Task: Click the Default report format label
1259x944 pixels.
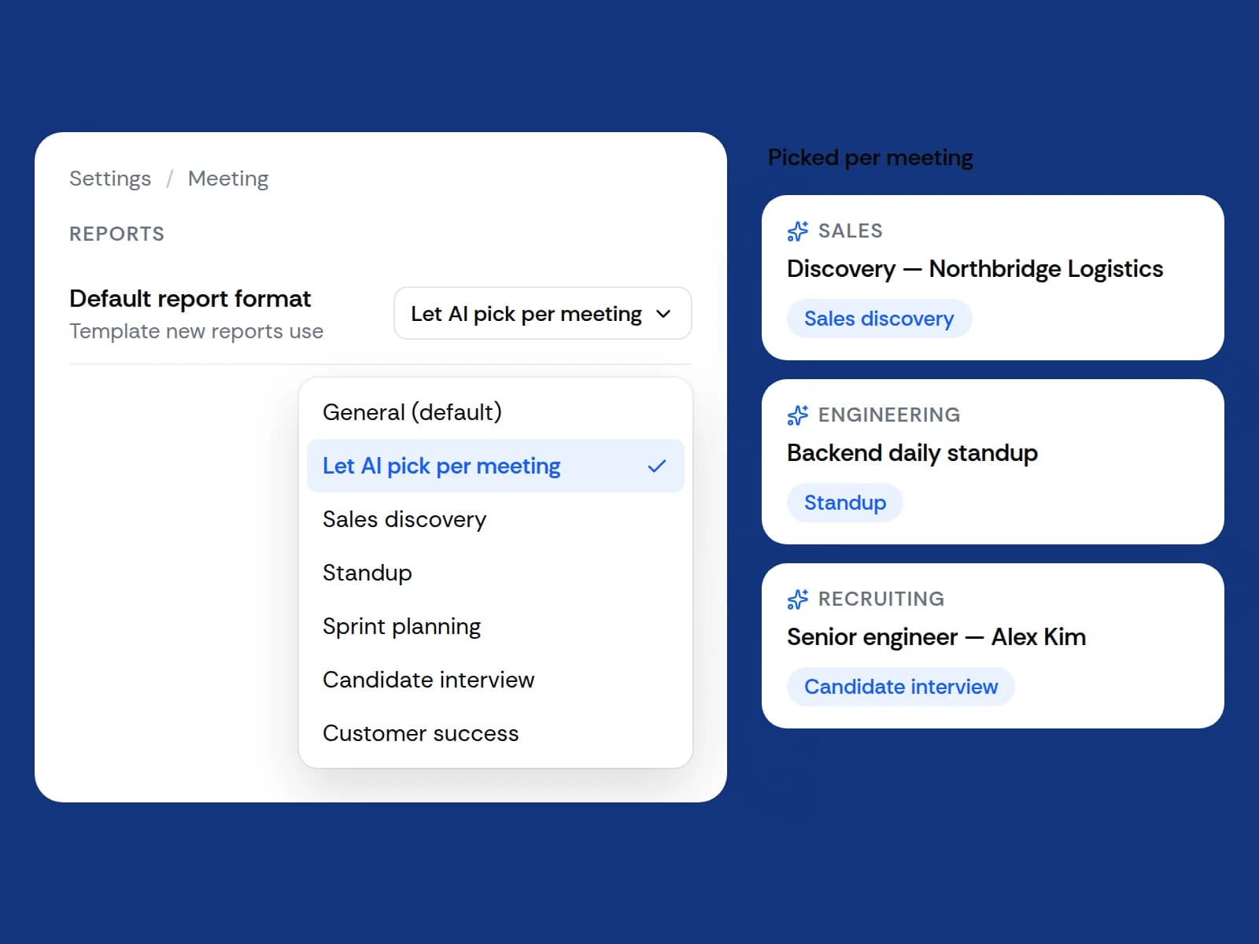Action: click(x=190, y=299)
